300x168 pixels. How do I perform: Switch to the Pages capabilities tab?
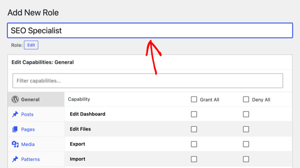[36, 129]
